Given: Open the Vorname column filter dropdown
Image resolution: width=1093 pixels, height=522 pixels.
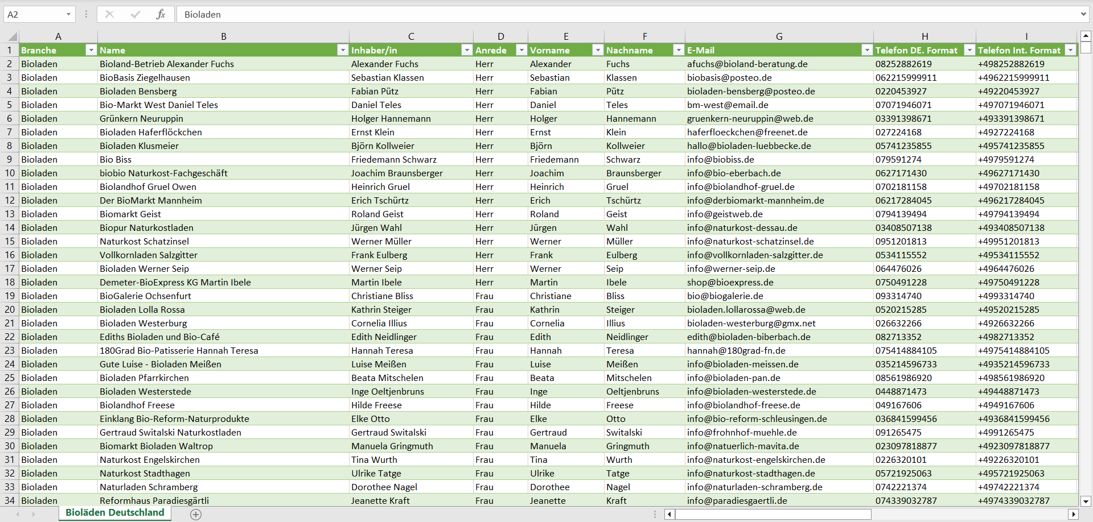Looking at the screenshot, I should click(598, 50).
